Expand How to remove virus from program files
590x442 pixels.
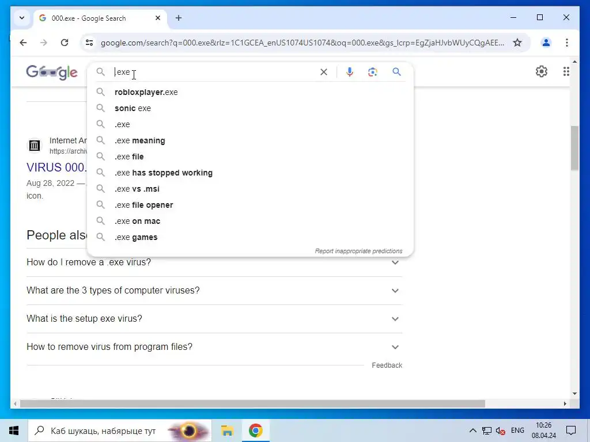point(214,347)
